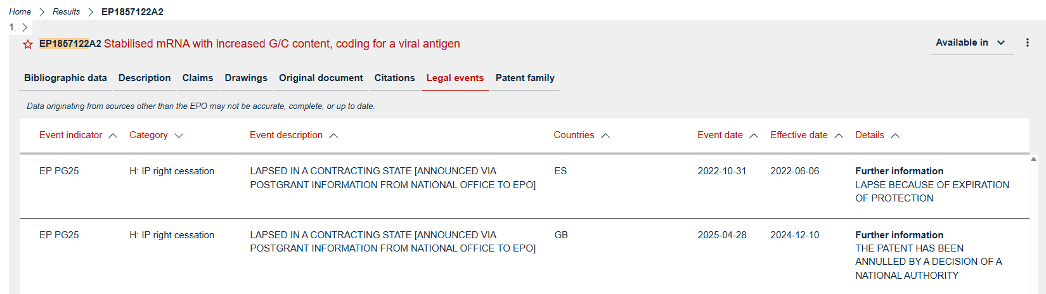The image size is (1046, 294).
Task: Expand the Available in dropdown
Action: 971,42
